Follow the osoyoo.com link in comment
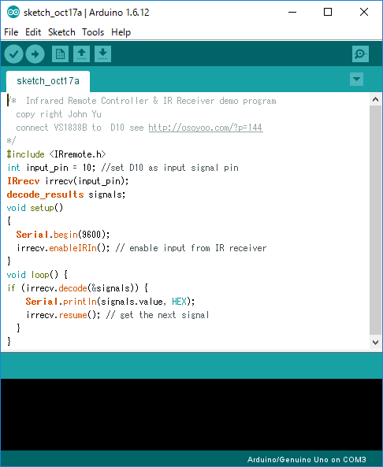This screenshot has height=467, width=383. [x=206, y=128]
